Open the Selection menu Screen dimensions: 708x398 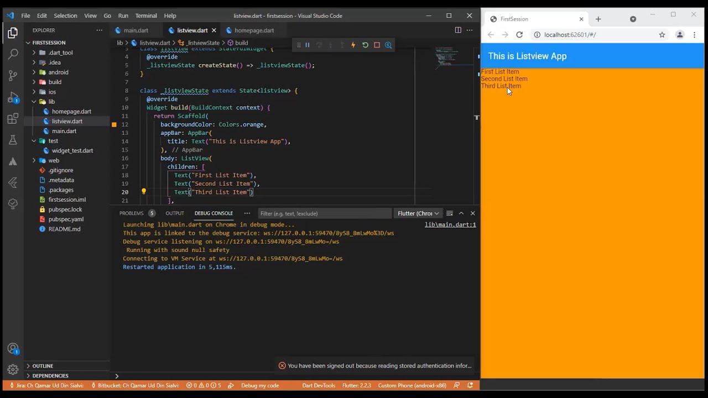[x=65, y=15]
